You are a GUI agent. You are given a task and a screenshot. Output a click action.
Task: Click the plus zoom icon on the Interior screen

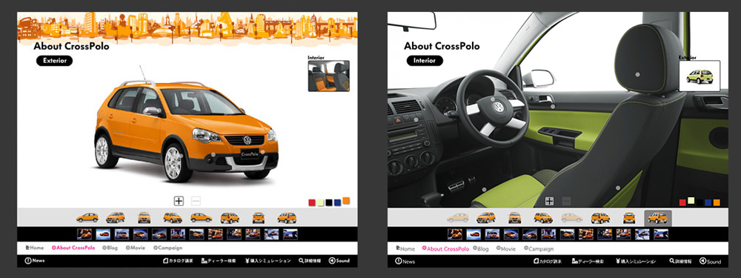pos(549,201)
